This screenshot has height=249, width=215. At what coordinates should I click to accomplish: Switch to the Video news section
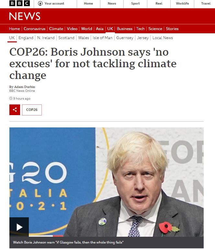click(72, 29)
